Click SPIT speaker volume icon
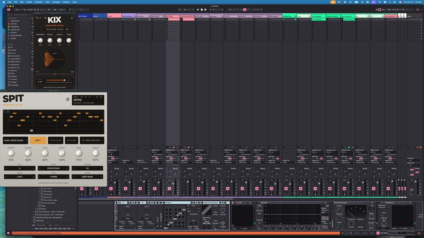 [82, 97]
